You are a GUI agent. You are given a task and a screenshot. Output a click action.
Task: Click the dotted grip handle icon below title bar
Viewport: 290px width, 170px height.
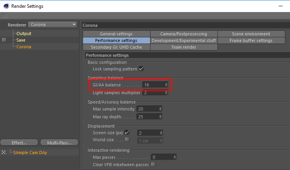tap(4, 16)
